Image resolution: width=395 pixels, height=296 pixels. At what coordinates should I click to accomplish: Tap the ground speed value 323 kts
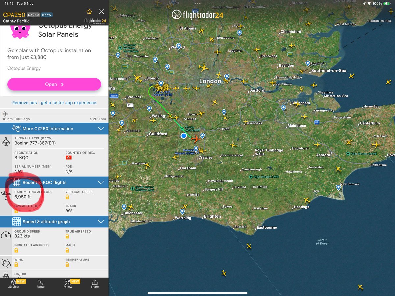[22, 236]
